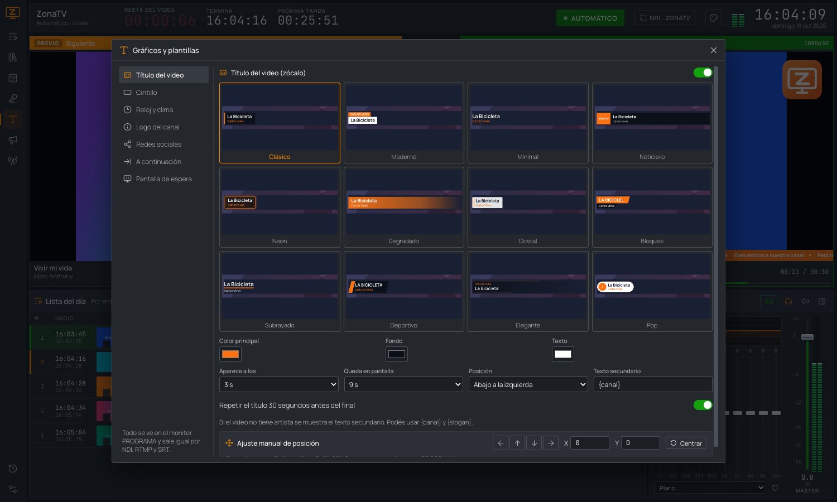
Task: Select the Cintillo section
Action: [x=163, y=92]
